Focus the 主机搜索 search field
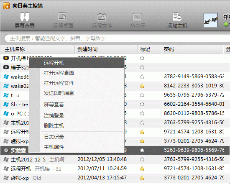Screen dimensions: 230x184 click(x=118, y=38)
